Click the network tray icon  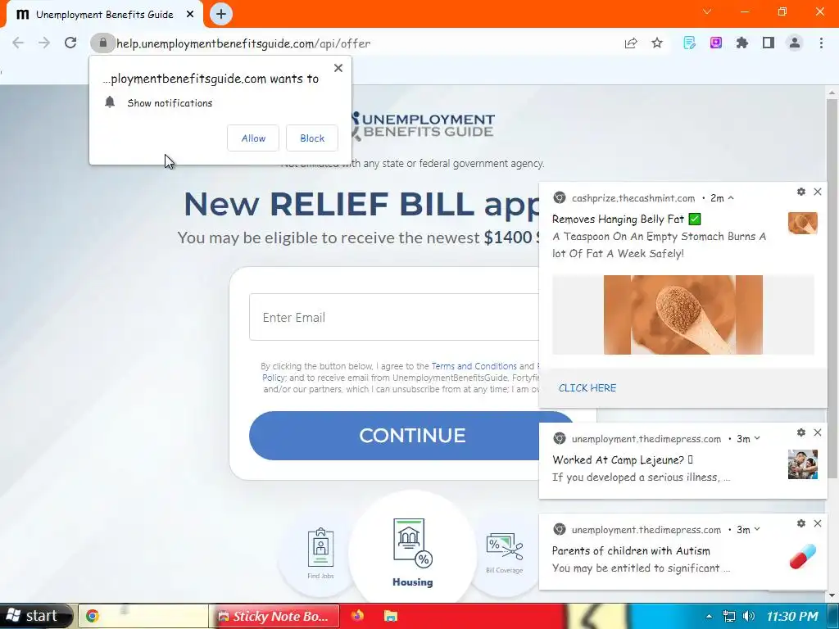coord(728,616)
